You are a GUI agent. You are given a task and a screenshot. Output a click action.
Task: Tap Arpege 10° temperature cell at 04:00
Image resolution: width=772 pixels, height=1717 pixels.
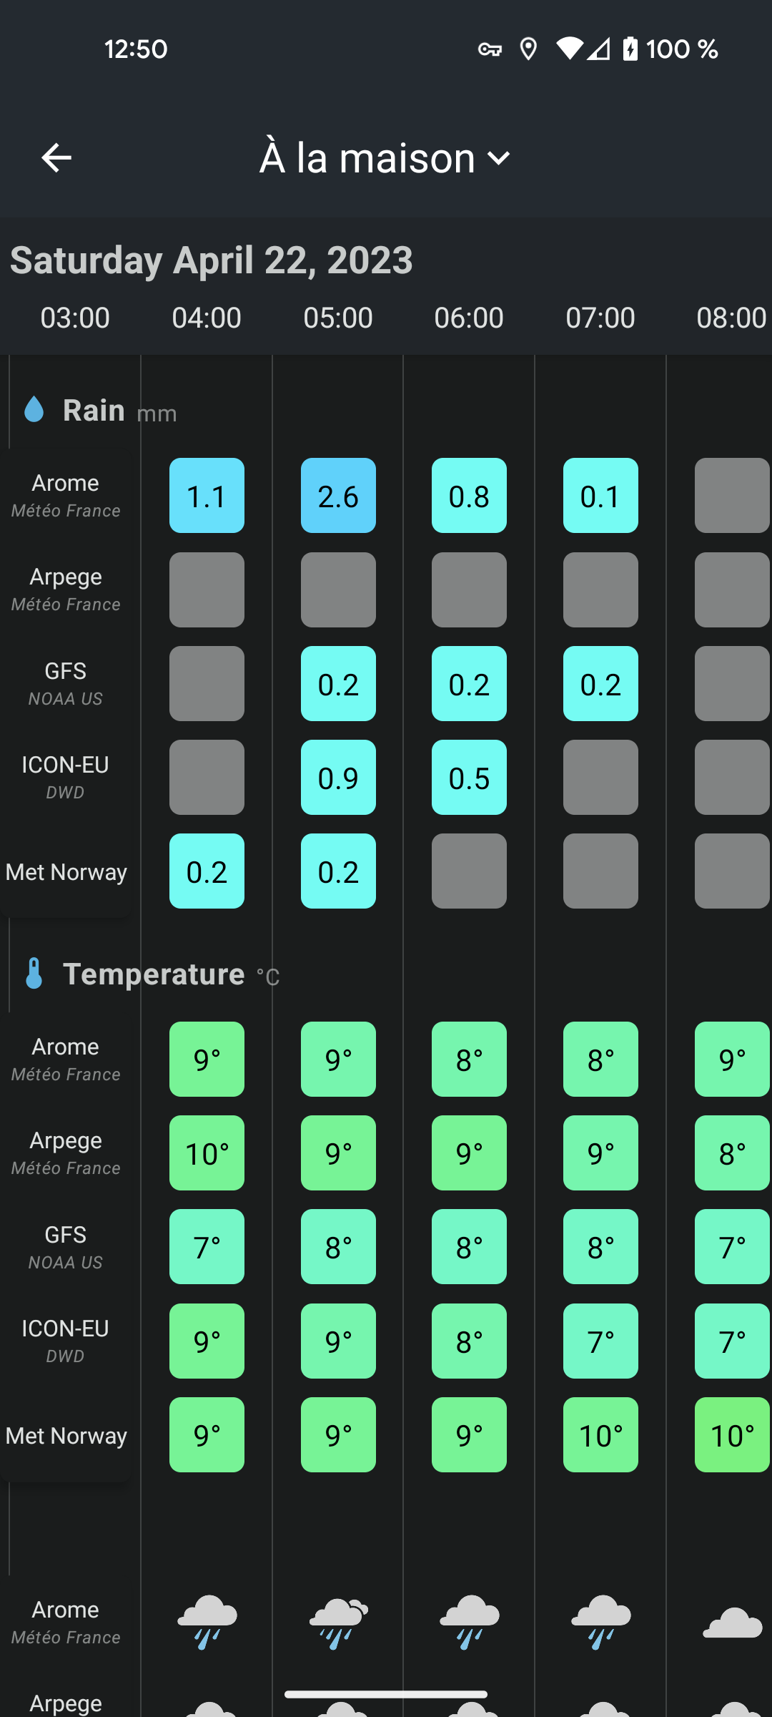(x=207, y=1153)
